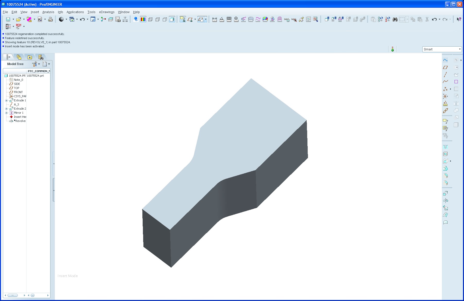Click the What's This help cursor icon
The image size is (464, 301).
459,19
